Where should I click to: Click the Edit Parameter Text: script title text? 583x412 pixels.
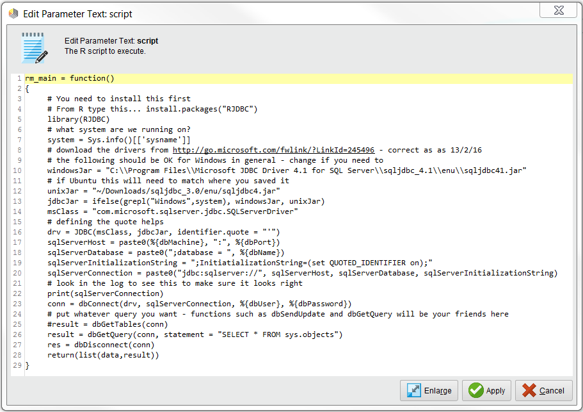click(x=77, y=13)
